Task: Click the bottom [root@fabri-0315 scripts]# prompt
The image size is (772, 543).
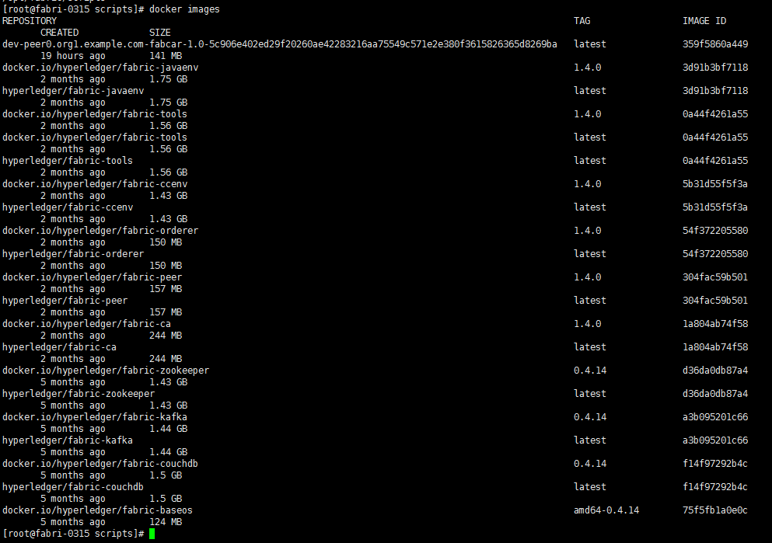Action: click(73, 534)
